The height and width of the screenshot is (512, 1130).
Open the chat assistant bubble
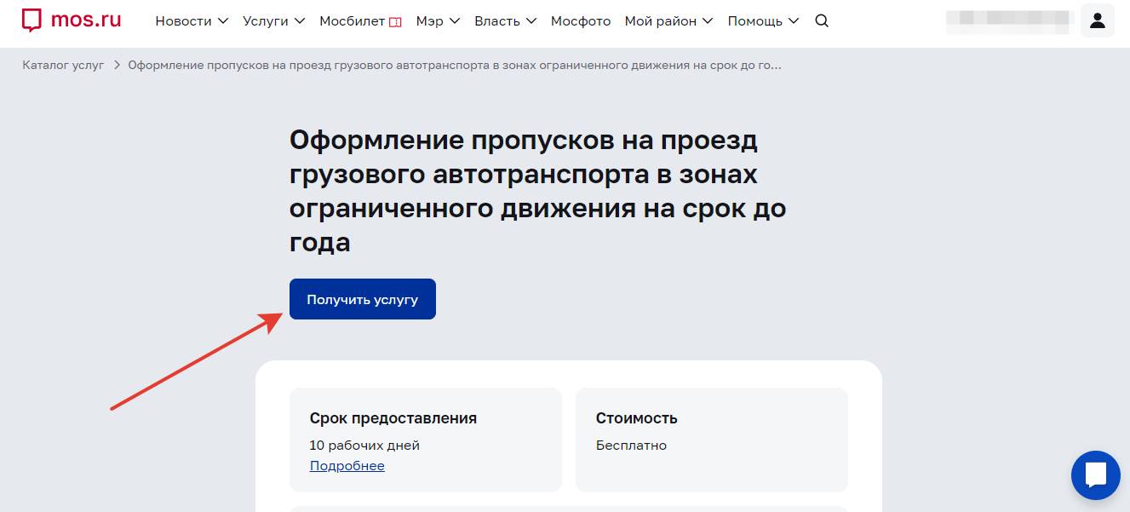(1095, 475)
